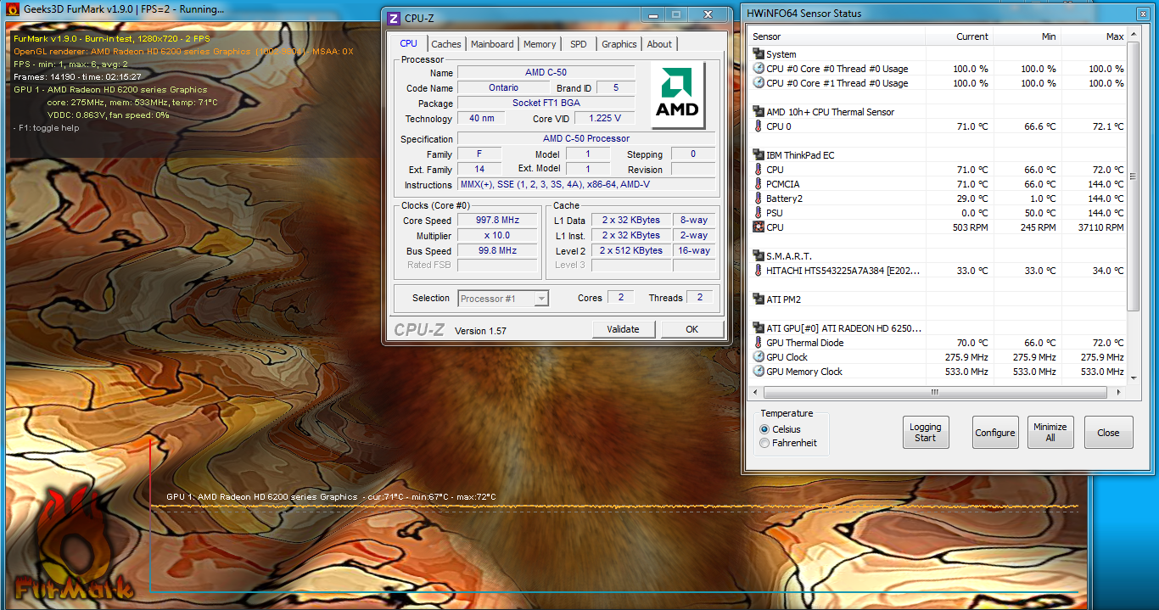1159x610 pixels.
Task: Click the thermometer icon beside HITACHI drive
Action: pyautogui.click(x=759, y=271)
